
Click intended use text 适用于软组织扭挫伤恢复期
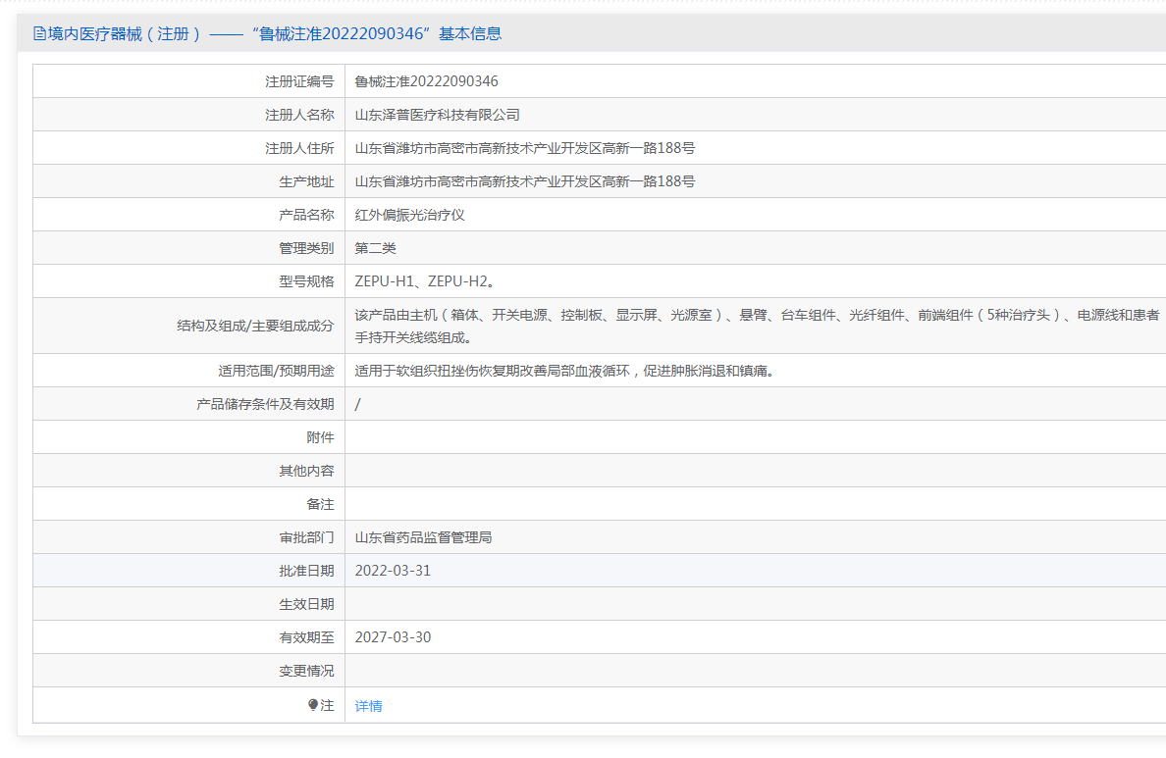tap(567, 371)
